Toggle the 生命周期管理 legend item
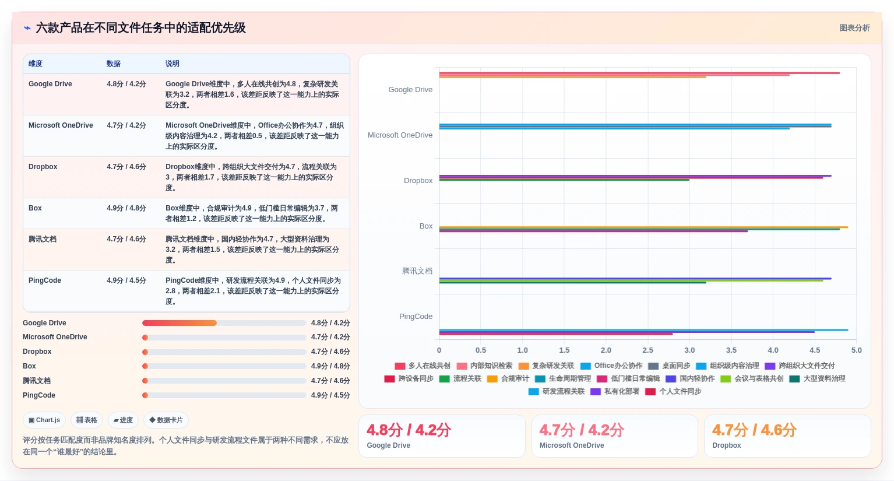The height and width of the screenshot is (481, 894). 563,378
